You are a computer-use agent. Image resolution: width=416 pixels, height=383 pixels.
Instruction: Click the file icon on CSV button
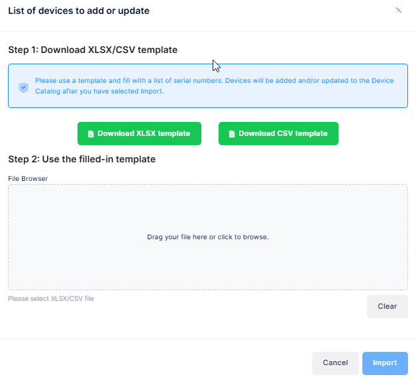(232, 134)
